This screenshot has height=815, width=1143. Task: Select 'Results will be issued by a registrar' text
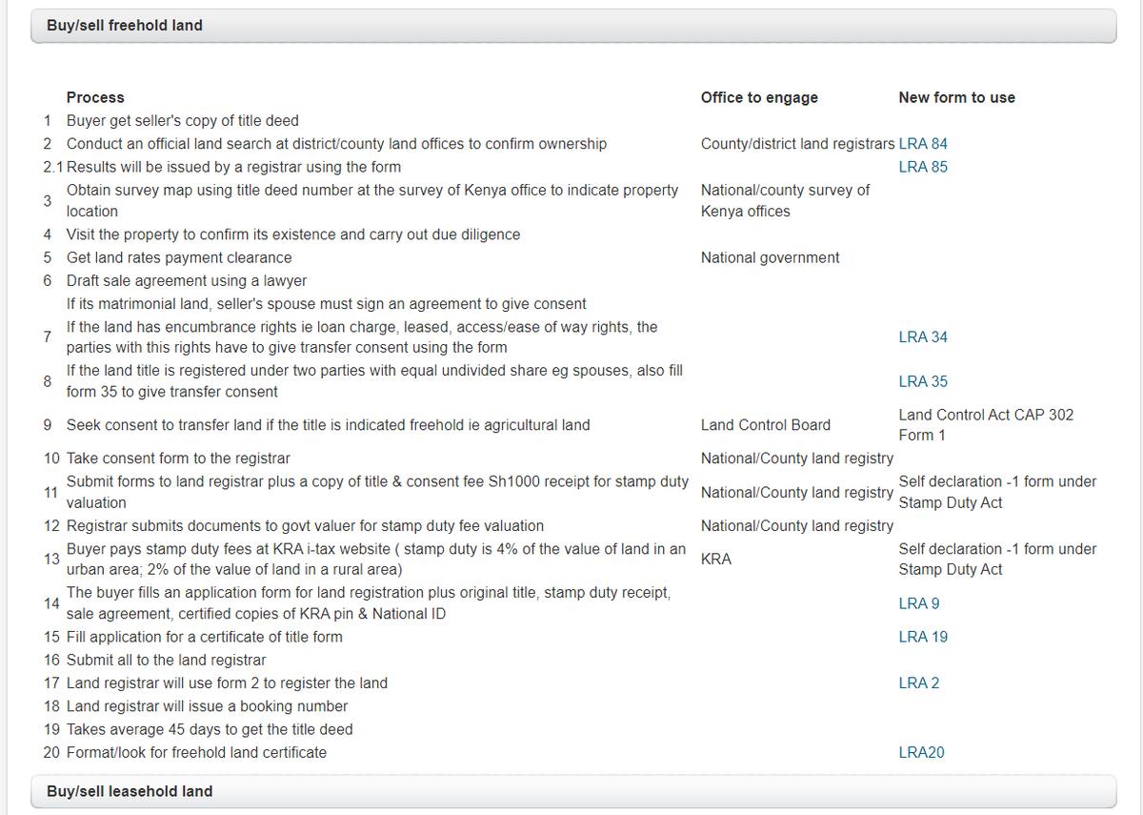click(234, 167)
